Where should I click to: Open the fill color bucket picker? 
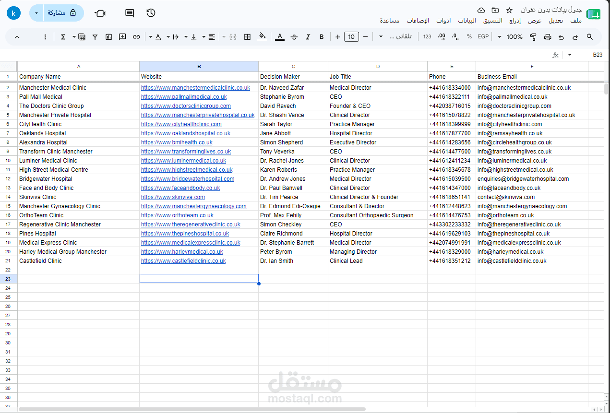pyautogui.click(x=262, y=36)
